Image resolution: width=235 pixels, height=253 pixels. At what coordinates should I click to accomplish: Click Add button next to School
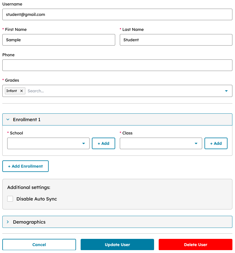click(x=103, y=143)
